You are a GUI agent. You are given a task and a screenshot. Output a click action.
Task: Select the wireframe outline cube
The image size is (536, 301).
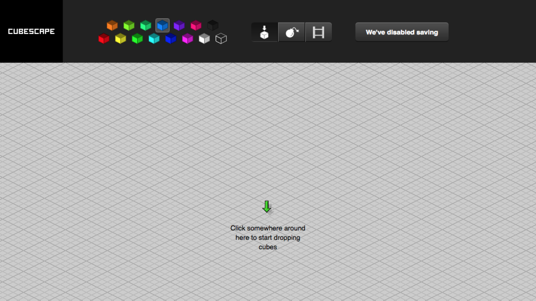coord(222,38)
